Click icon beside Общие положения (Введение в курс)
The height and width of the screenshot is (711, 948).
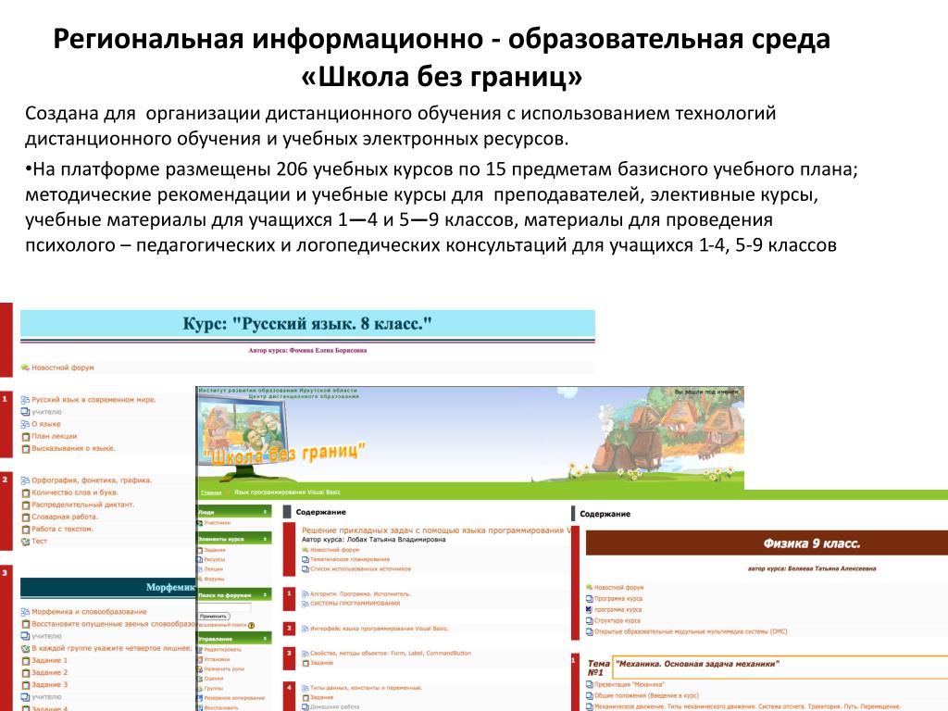pyautogui.click(x=590, y=695)
